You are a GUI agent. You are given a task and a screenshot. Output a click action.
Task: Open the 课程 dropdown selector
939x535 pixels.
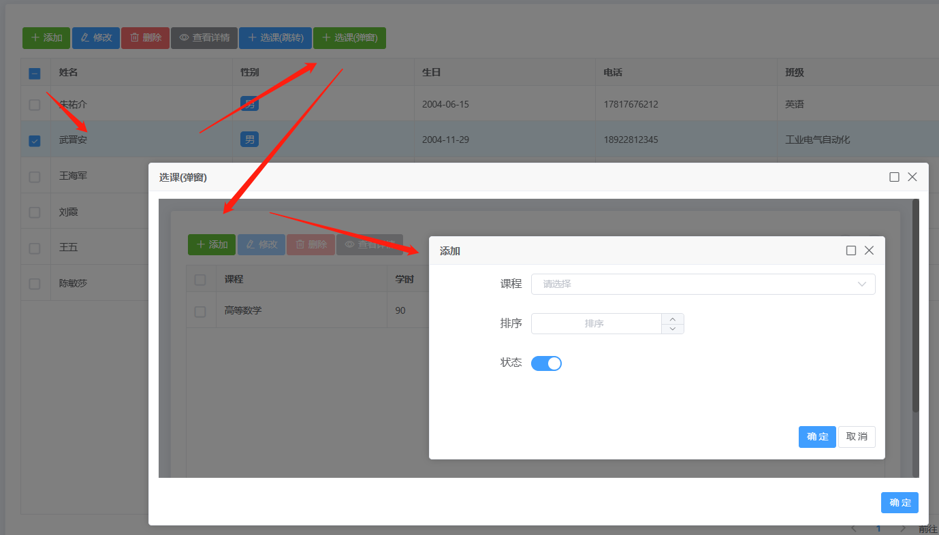703,284
